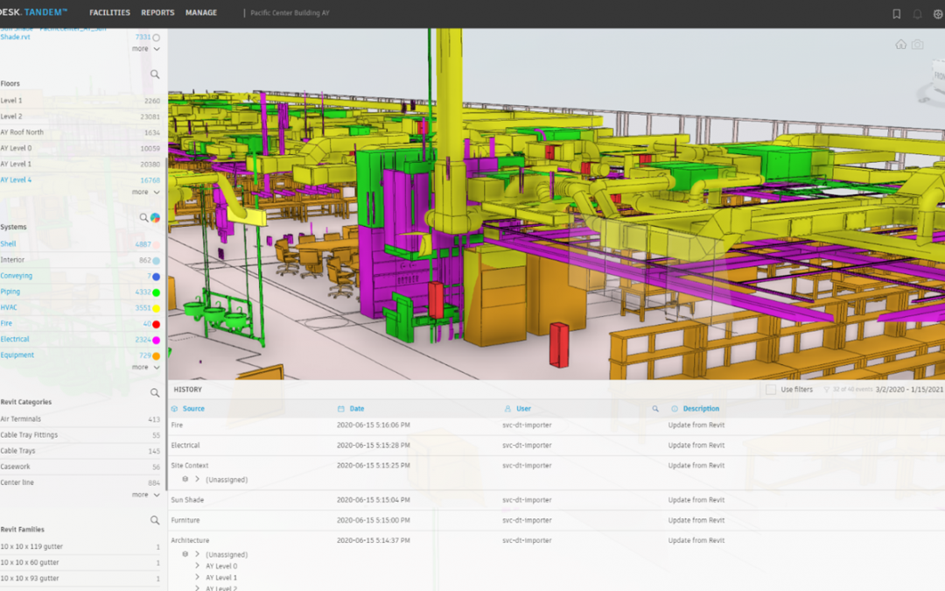The width and height of the screenshot is (945, 591).
Task: Select the Level 2 floor row
Action: pyautogui.click(x=80, y=116)
